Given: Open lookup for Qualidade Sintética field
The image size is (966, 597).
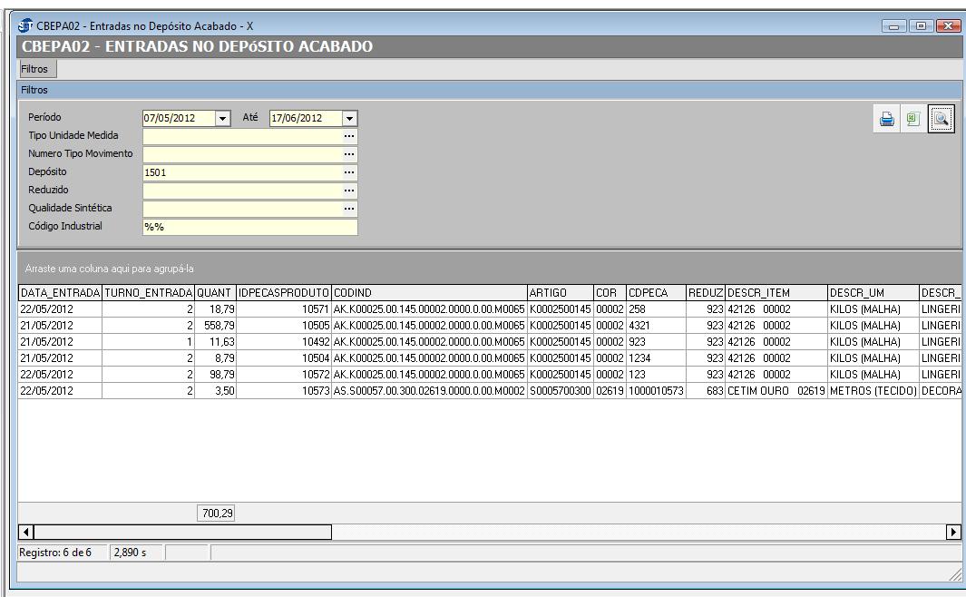Looking at the screenshot, I should coord(349,209).
